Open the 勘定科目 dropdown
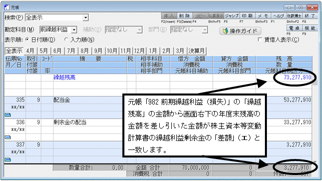 tap(74, 30)
